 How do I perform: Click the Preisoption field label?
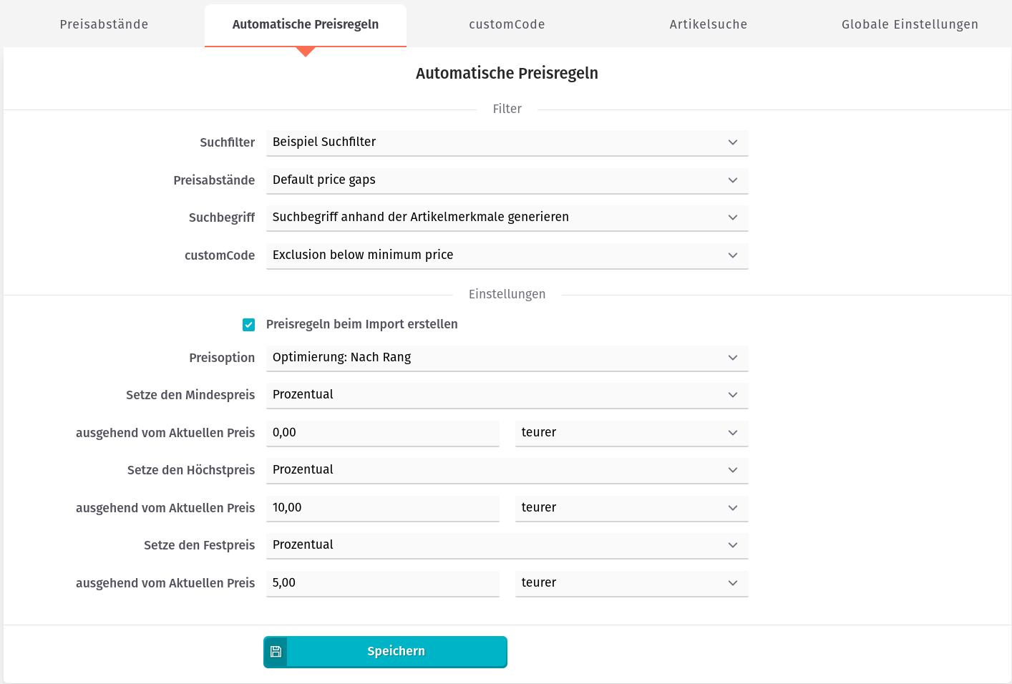[x=222, y=358]
